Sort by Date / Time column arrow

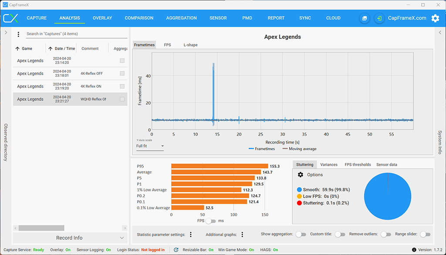coord(51,49)
